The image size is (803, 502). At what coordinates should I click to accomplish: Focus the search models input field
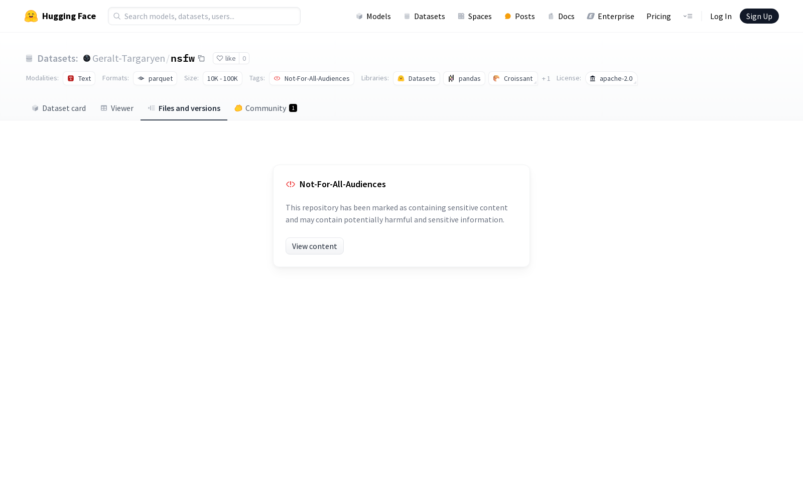204,16
